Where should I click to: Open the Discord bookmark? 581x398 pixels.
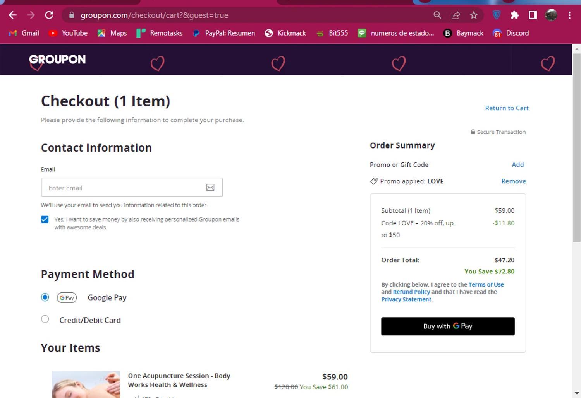coord(511,33)
